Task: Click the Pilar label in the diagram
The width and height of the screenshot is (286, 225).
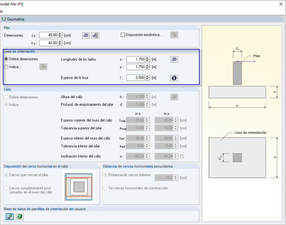Action: tap(257, 56)
